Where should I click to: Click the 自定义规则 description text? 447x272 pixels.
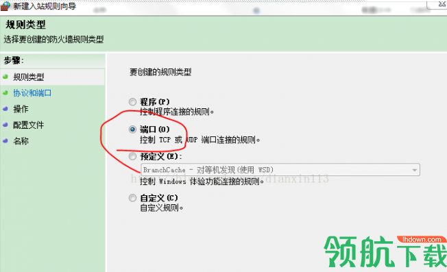161,208
